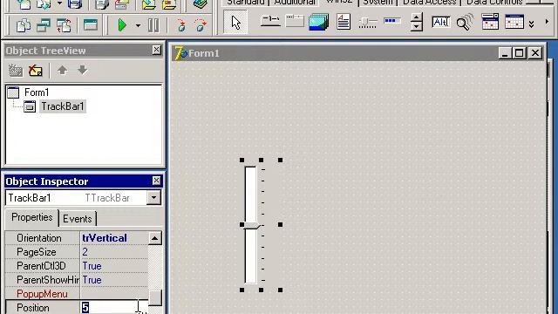Select TrackBar1 in the Object TreeView
This screenshot has width=558, height=314.
pos(63,106)
